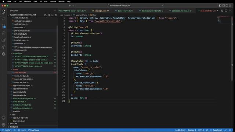
Task: Open customize layout icon
Action: click(230, 5)
